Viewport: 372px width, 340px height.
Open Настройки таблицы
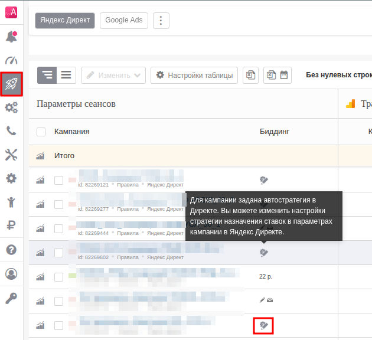[x=195, y=75]
